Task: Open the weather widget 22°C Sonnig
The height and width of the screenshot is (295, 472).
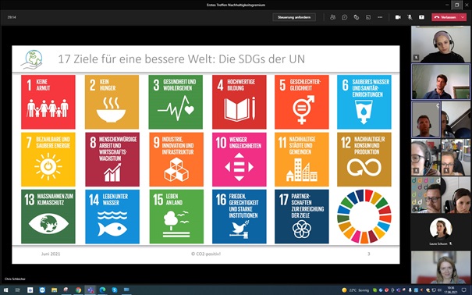Action: (356, 290)
